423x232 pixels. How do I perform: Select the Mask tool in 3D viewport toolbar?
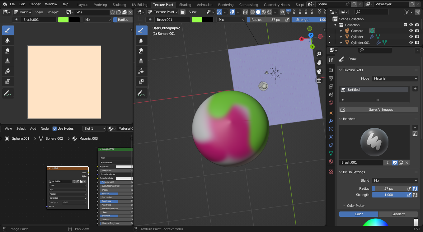click(x=141, y=82)
